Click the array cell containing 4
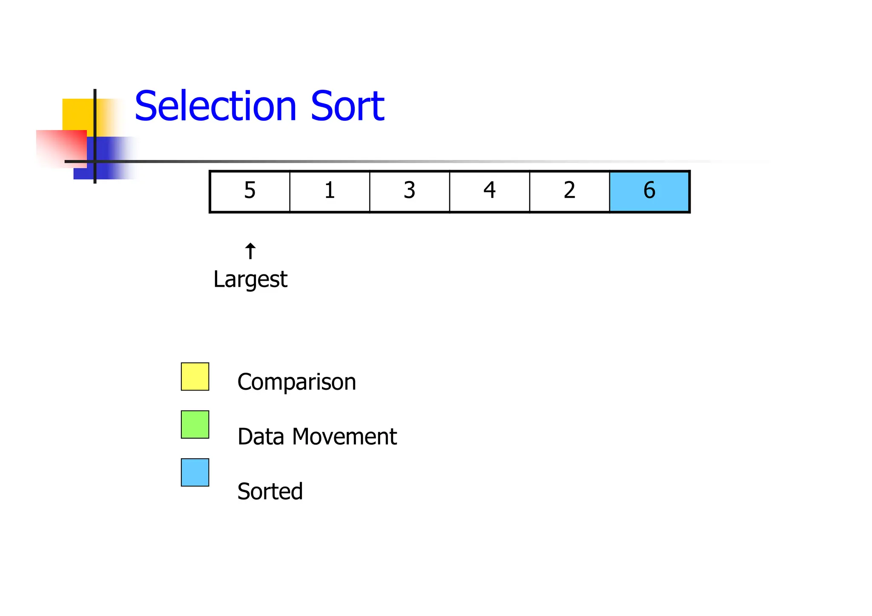Image resolution: width=872 pixels, height=616 pixels. click(x=490, y=191)
